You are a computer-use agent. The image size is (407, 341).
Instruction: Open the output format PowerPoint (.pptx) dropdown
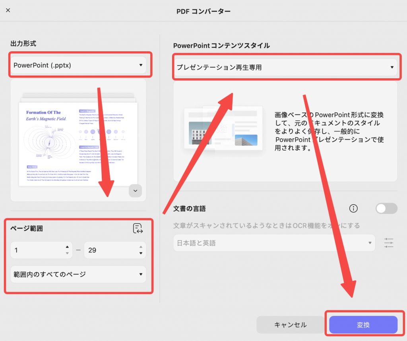78,65
